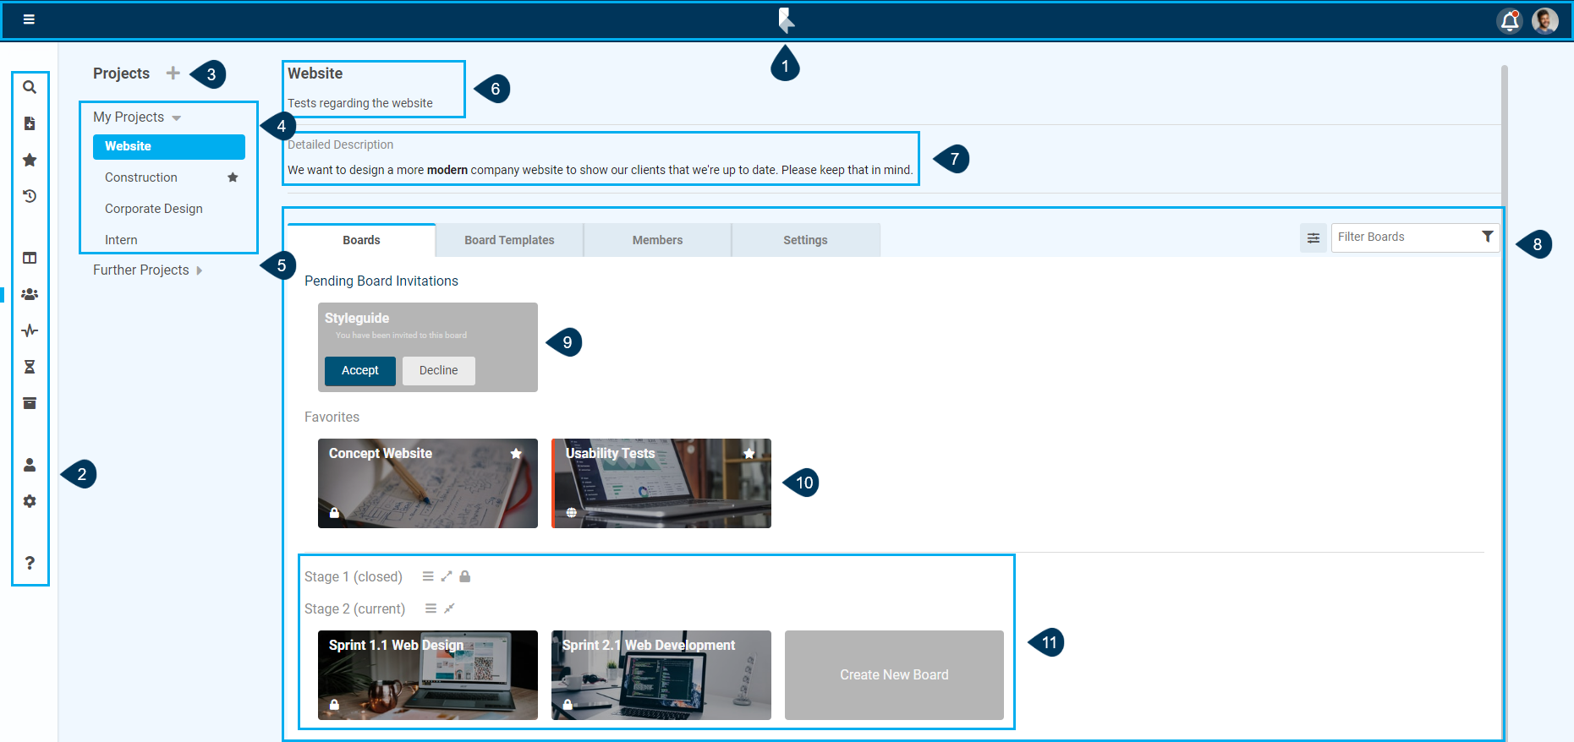Click the favorites star sidebar icon
This screenshot has width=1574, height=742.
point(30,160)
